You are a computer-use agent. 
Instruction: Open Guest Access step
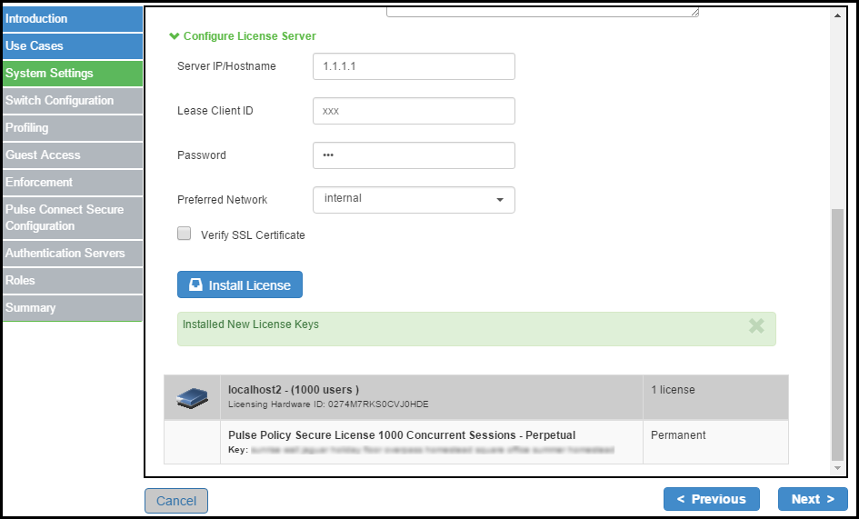[73, 155]
